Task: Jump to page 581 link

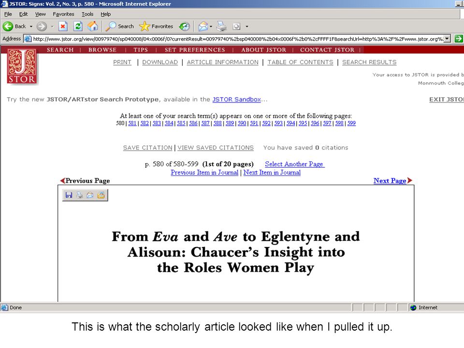Action: click(x=132, y=123)
